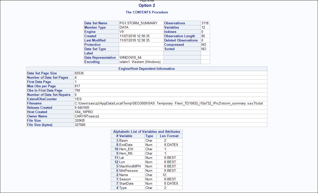Select the Compressed value NO
This screenshot has height=193, width=318.
coord(205,45)
